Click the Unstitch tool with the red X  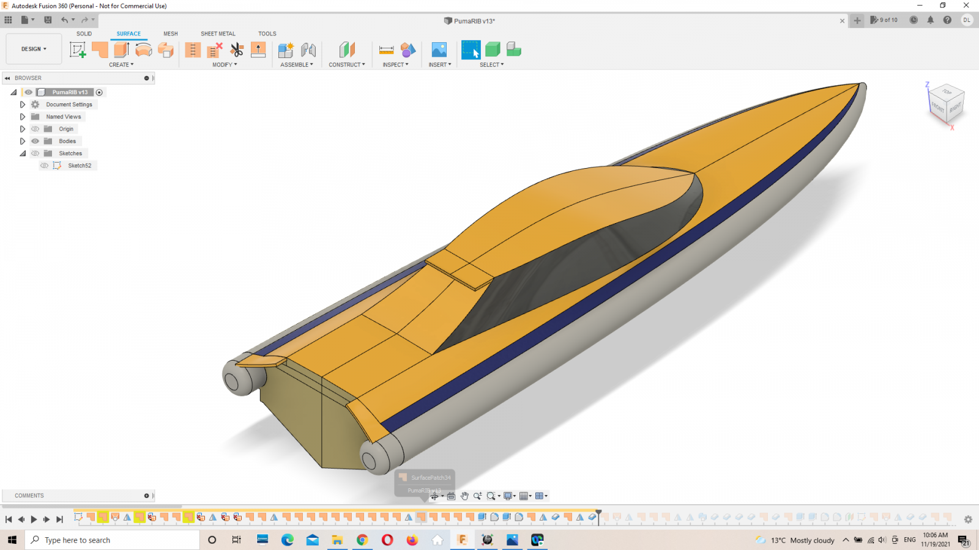point(215,50)
